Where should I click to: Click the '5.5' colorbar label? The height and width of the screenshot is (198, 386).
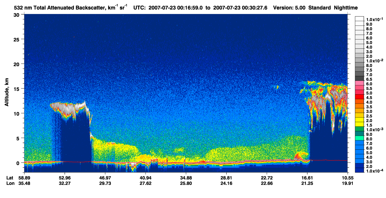[369, 88]
